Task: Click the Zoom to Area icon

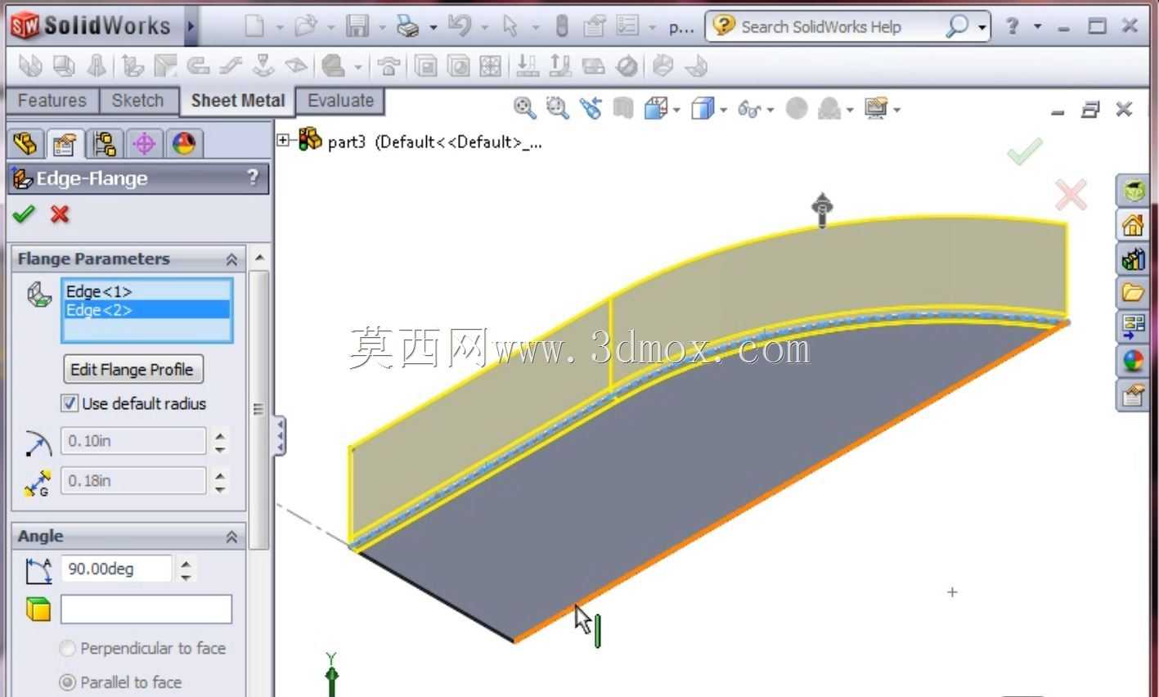Action: click(x=558, y=108)
